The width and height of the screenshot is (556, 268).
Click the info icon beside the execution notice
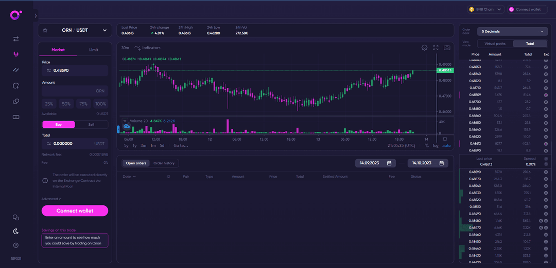[x=45, y=180]
